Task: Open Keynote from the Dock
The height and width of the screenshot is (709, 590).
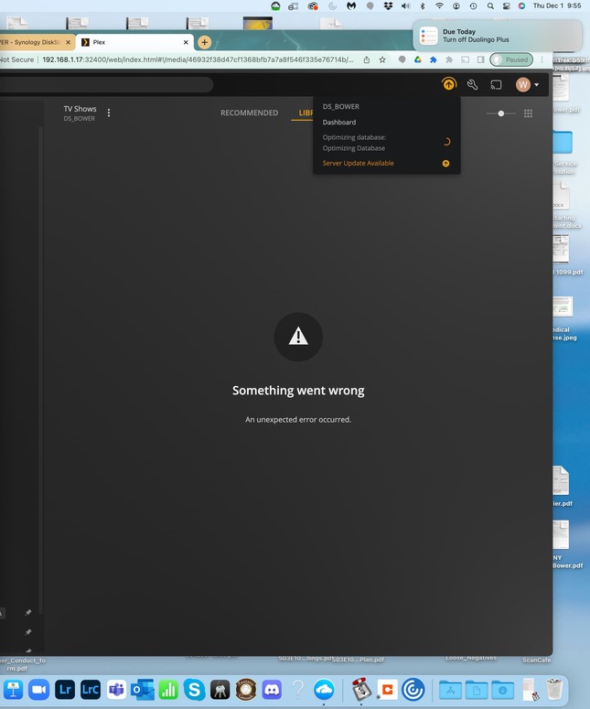Action: tap(13, 690)
